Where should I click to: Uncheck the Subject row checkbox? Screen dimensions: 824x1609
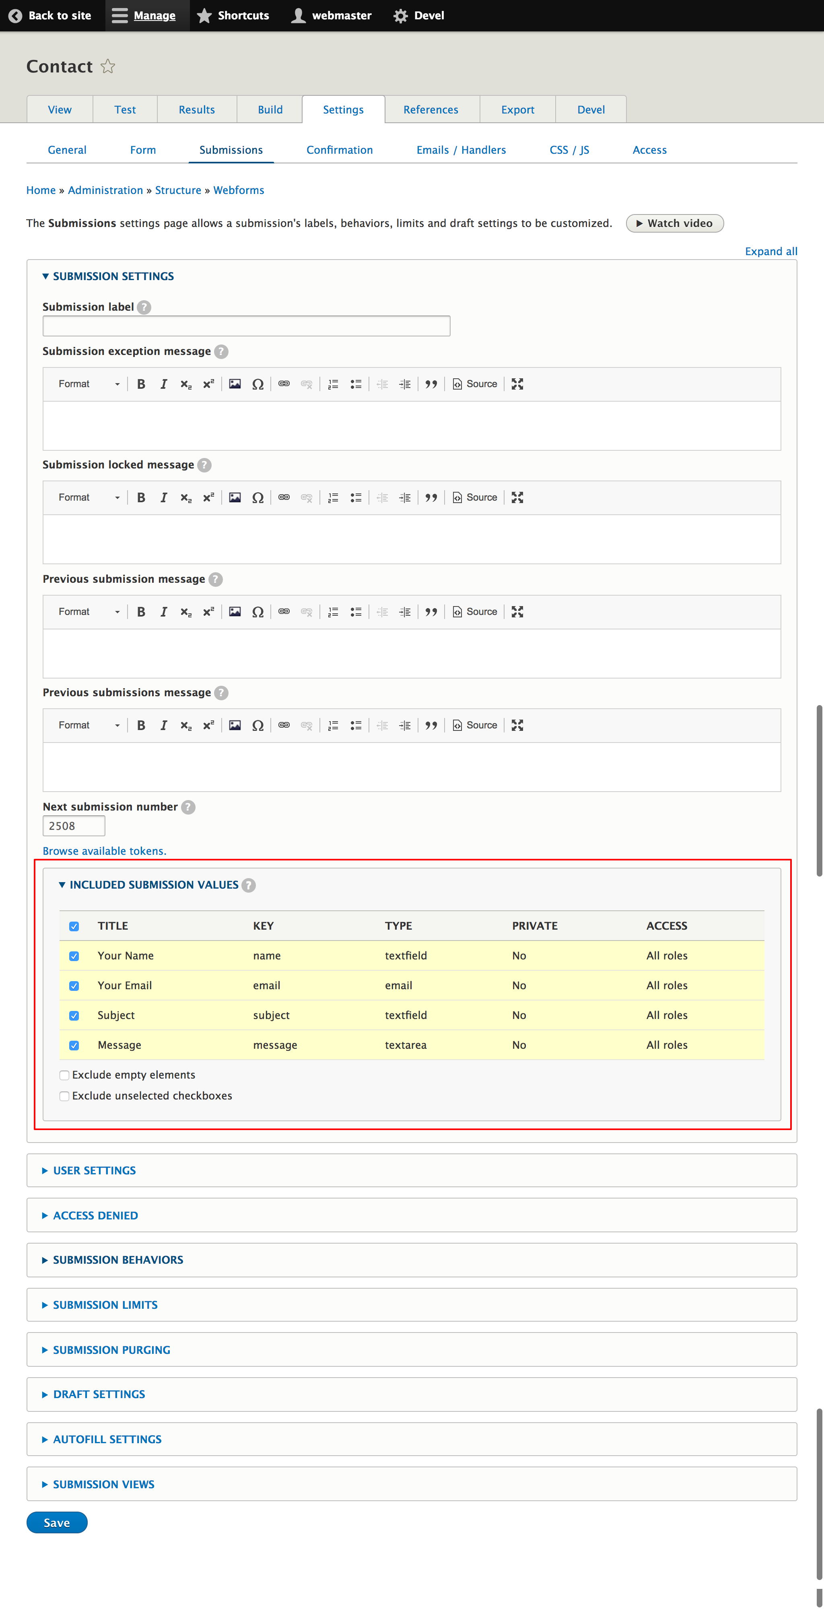point(74,1016)
